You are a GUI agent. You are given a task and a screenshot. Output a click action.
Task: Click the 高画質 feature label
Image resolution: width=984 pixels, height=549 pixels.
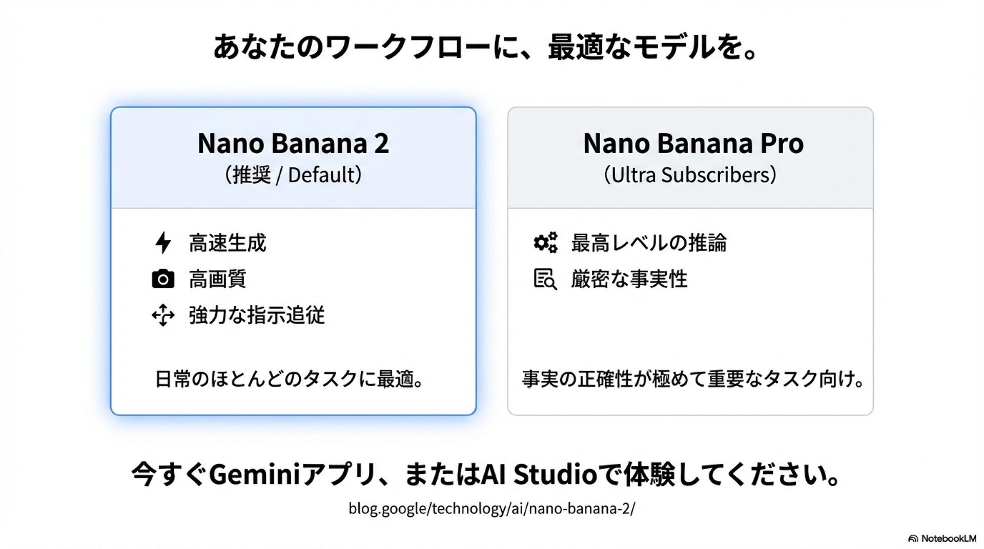[x=218, y=279]
